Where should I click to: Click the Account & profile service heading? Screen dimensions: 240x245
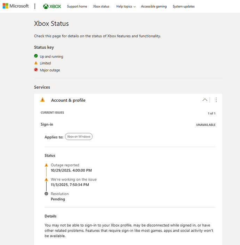[68, 100]
